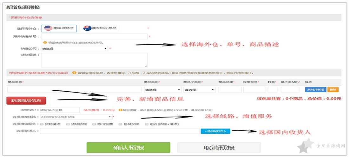
Task: Click the orange info icon beside the tracking number hint
Action: coord(45,42)
